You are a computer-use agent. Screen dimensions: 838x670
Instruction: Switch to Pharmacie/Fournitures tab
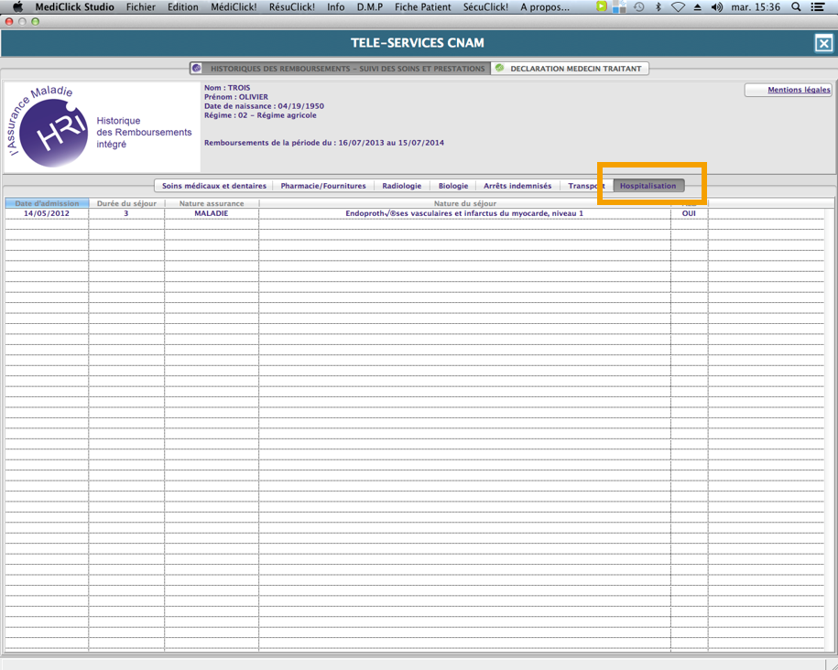click(x=323, y=186)
